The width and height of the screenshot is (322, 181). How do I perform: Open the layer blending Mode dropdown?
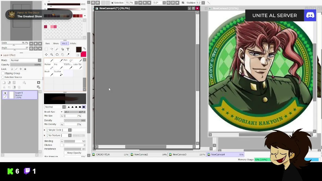tap(25, 60)
